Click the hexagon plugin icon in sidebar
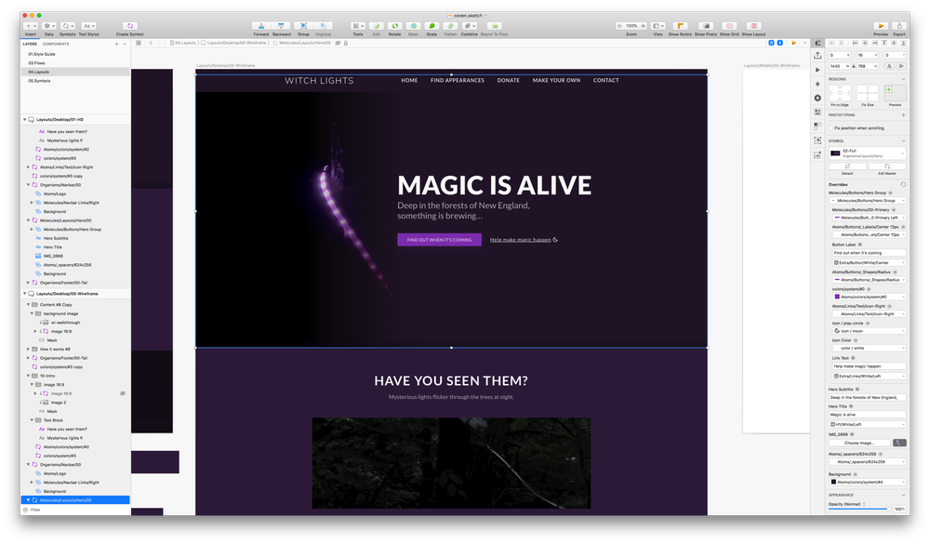930x544 pixels. [x=817, y=98]
